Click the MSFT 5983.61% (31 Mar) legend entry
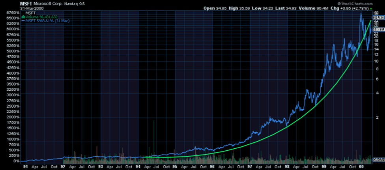The image size is (385, 170). [48, 21]
